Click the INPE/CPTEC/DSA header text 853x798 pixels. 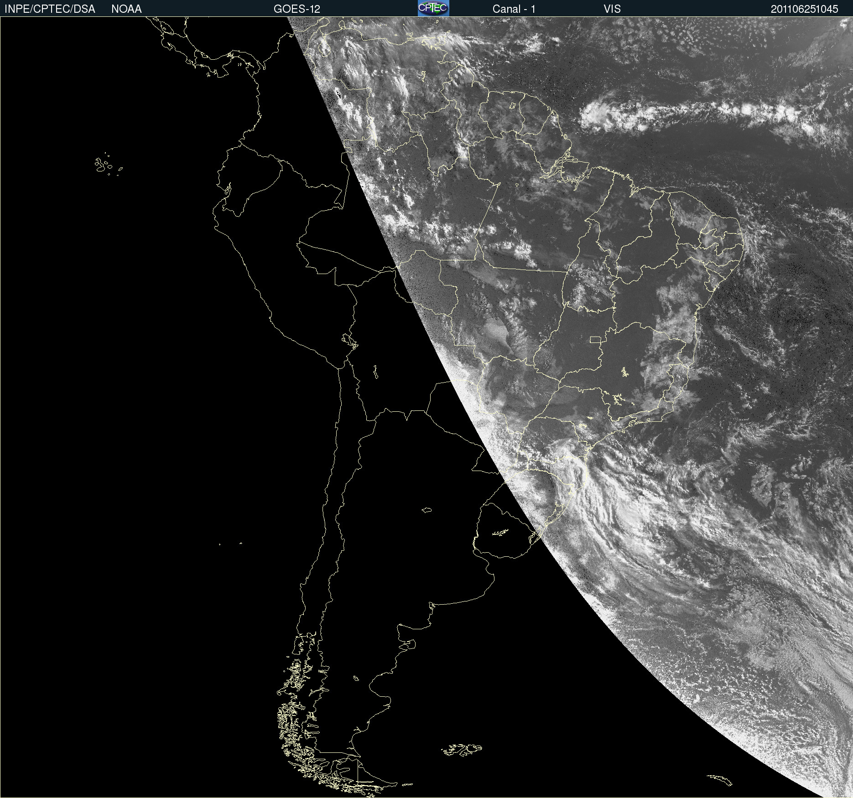point(50,9)
